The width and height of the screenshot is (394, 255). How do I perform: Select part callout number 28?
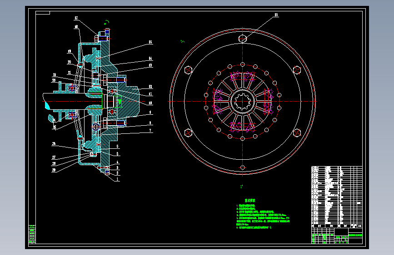[54, 164]
